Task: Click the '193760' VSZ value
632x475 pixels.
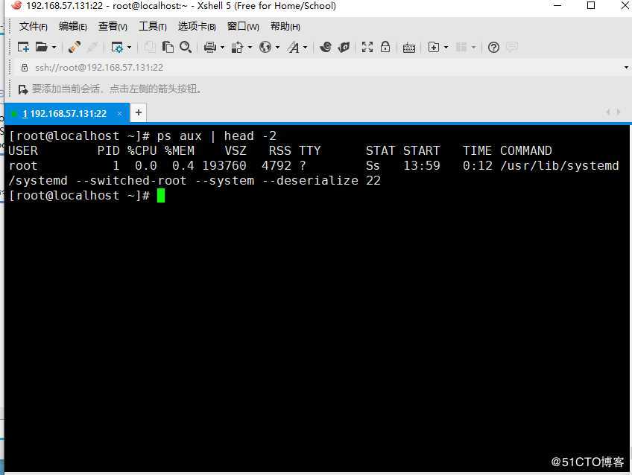Action: (x=224, y=166)
